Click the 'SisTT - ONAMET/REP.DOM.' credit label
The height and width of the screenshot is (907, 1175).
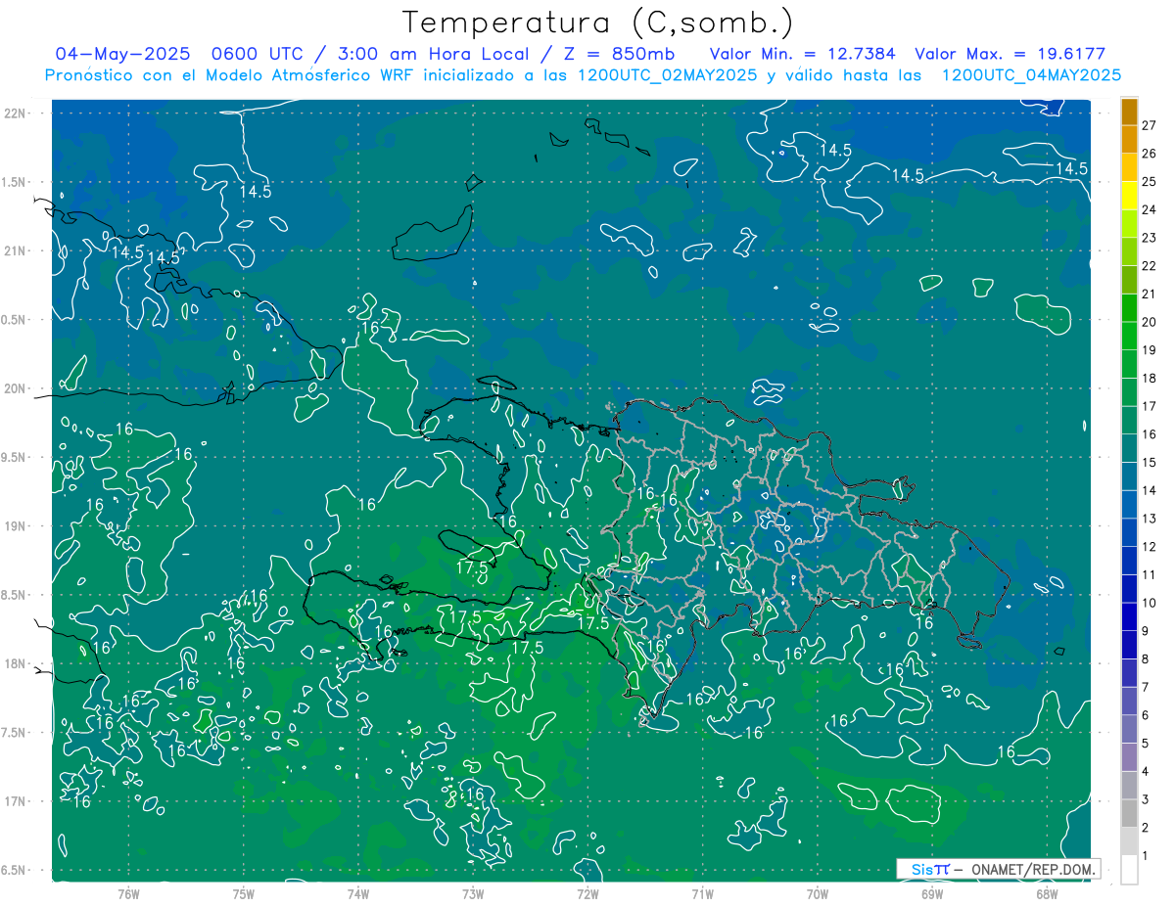click(x=999, y=869)
